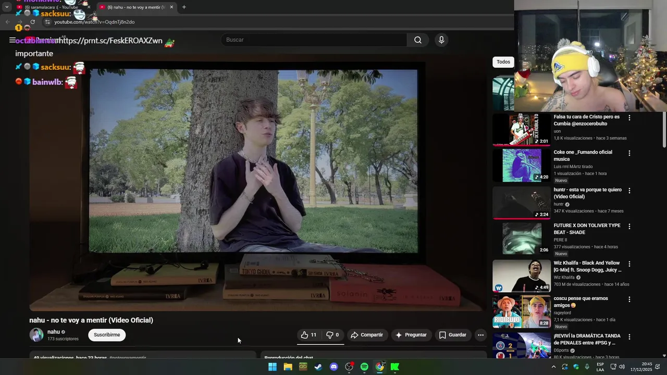Open options for FUTURE X DON TOLIVER video

click(629, 226)
